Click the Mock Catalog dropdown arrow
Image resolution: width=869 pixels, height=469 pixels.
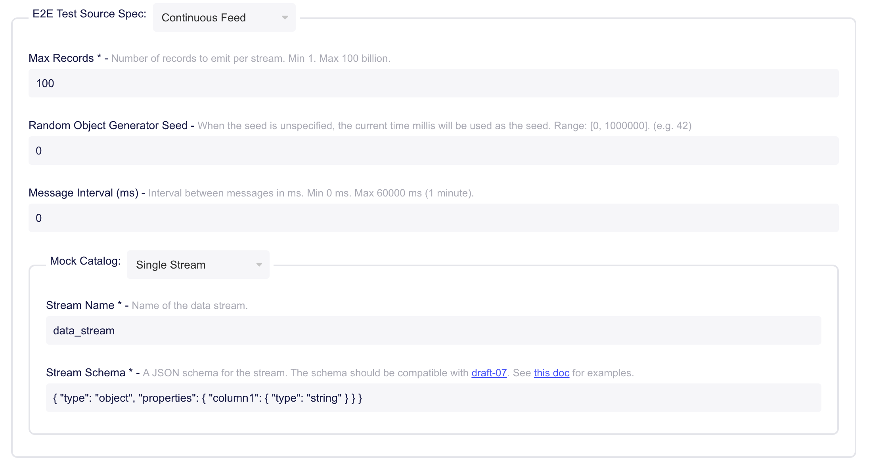(x=259, y=265)
